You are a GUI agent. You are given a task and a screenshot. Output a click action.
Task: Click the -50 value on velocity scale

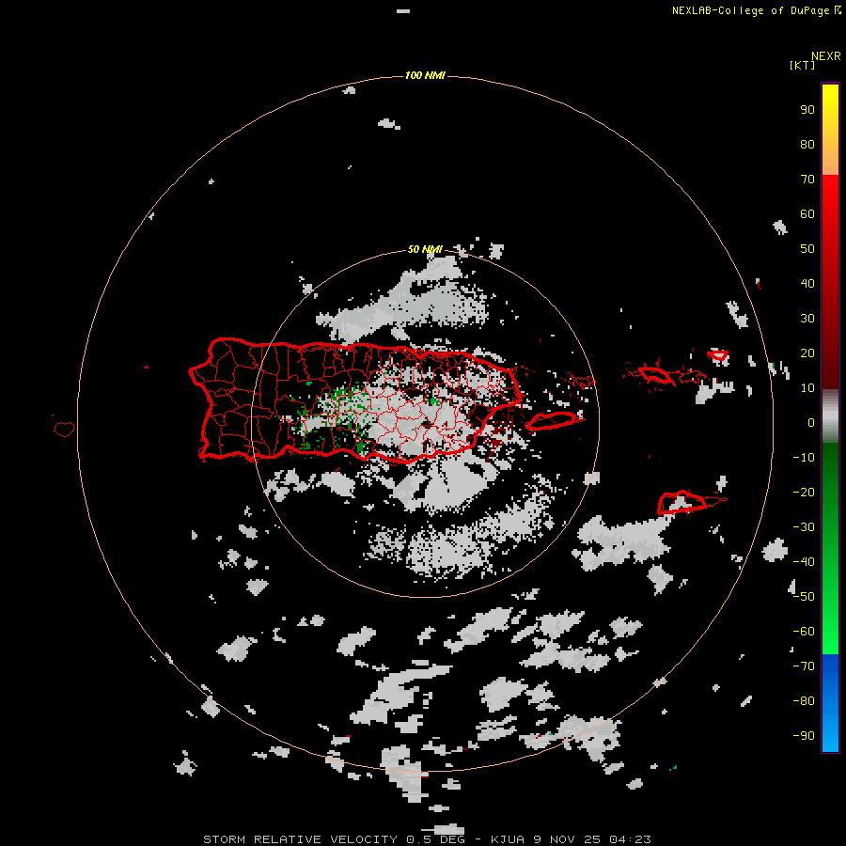point(804,597)
